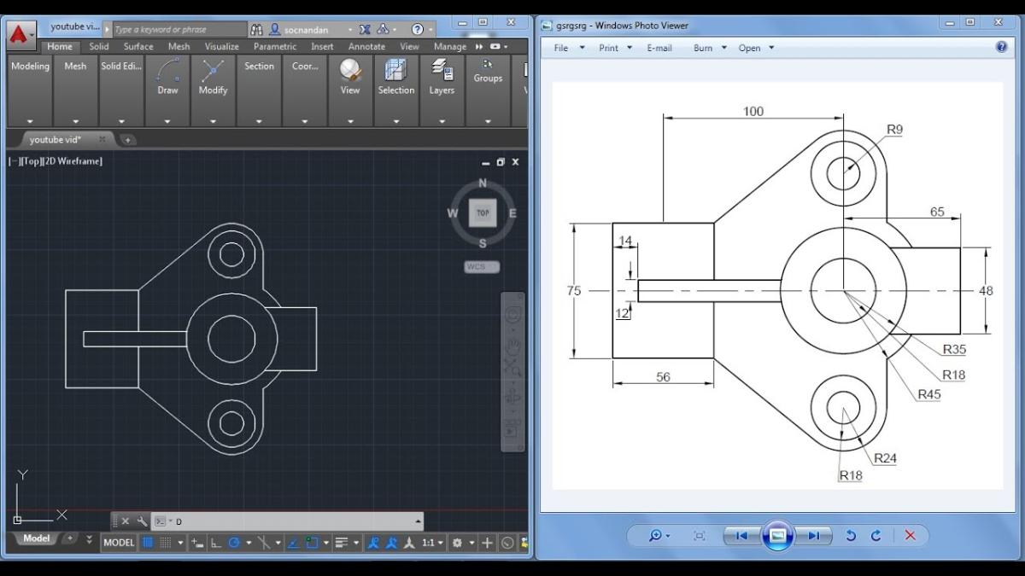Play slide show in Photo Viewer
The height and width of the screenshot is (576, 1025).
tap(777, 536)
